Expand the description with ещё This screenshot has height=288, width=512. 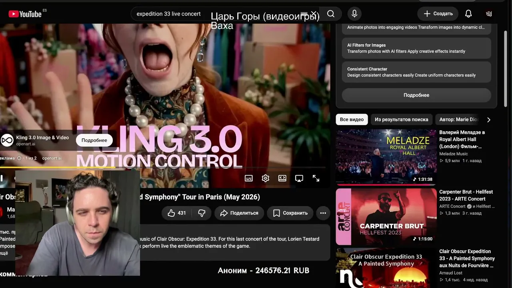(x=3, y=253)
